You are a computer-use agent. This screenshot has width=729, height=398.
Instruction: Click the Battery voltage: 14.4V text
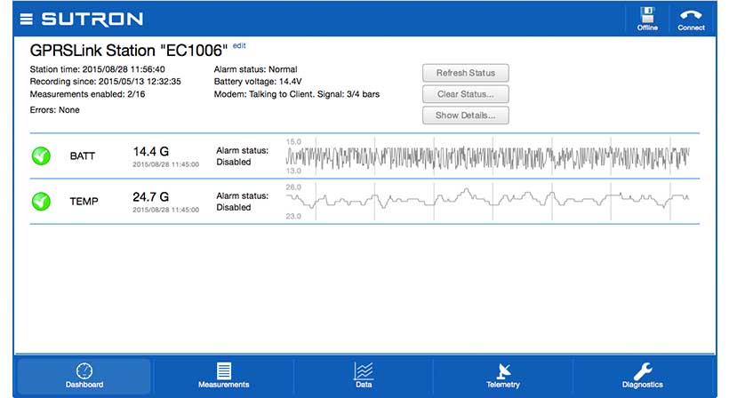click(258, 81)
